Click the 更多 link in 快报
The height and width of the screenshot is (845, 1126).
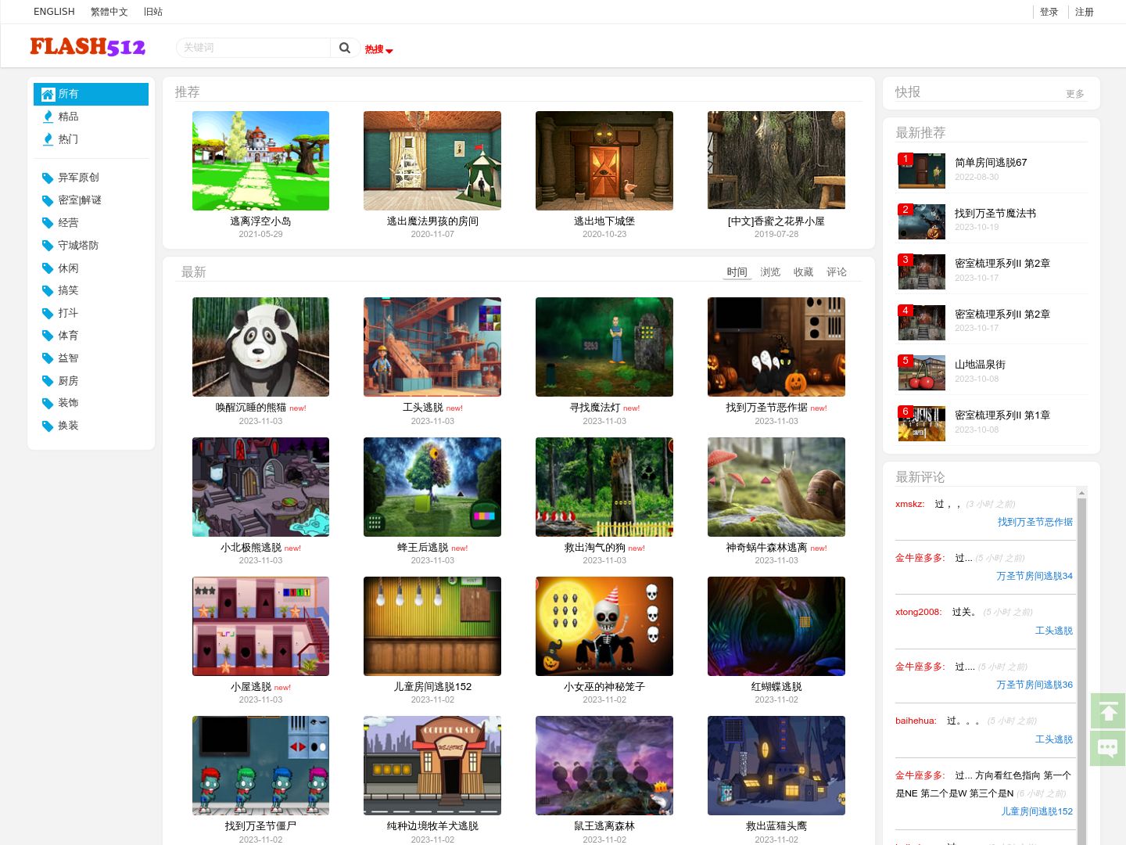(1075, 94)
